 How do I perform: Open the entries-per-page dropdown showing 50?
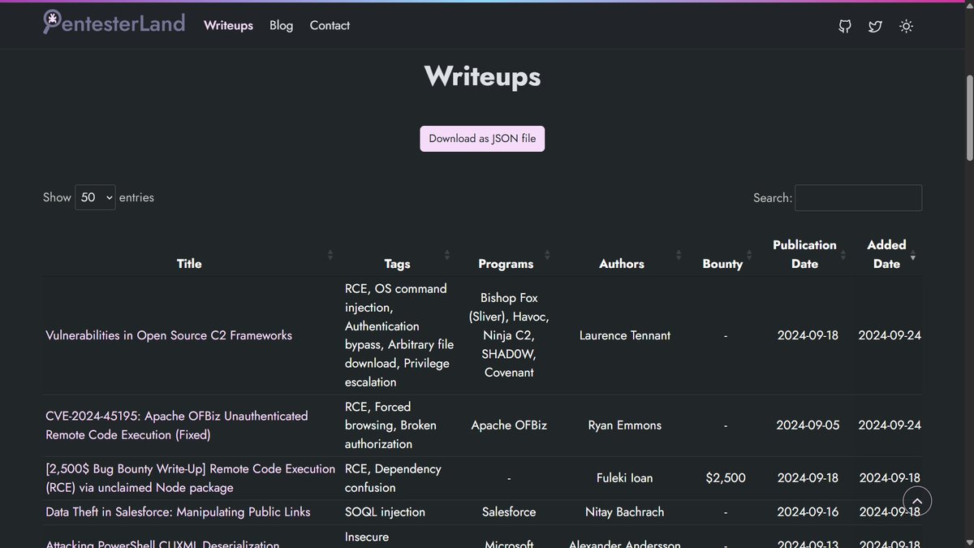[95, 197]
